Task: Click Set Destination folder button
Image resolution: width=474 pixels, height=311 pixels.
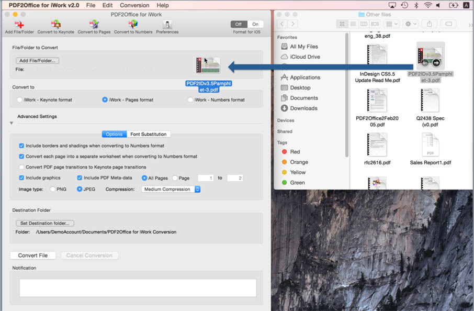Action: [x=44, y=223]
